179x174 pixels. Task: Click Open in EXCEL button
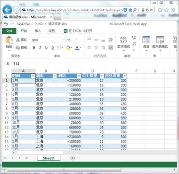point(78,31)
